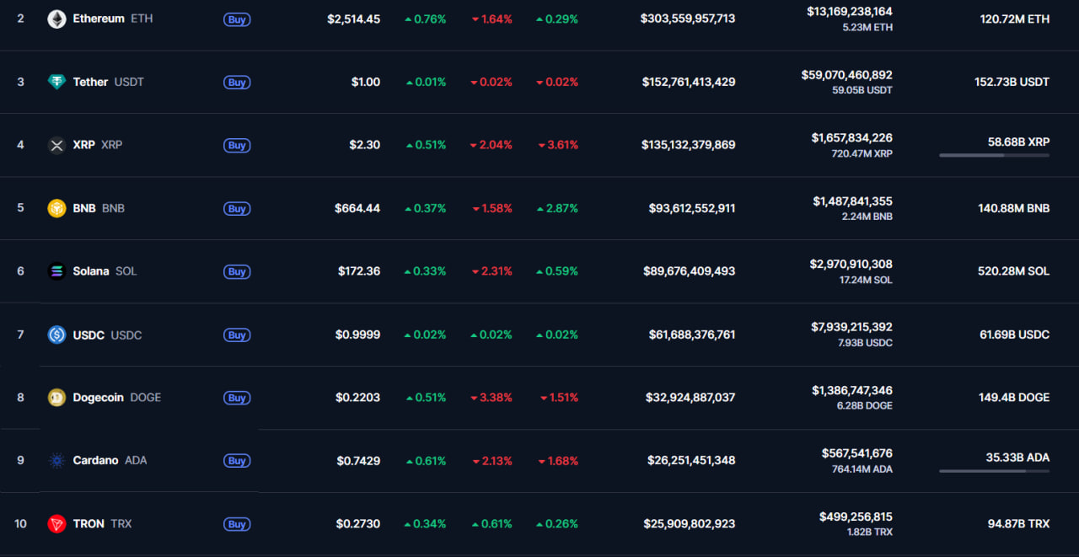The height and width of the screenshot is (557, 1079).
Task: Click Dogecoin price $0.2203
Action: click(x=358, y=398)
